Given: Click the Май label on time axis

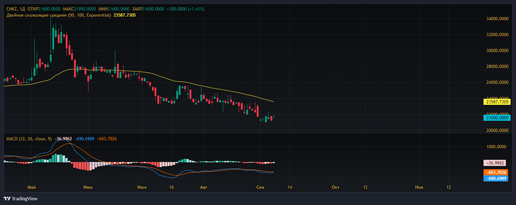Looking at the screenshot, I should (32, 187).
